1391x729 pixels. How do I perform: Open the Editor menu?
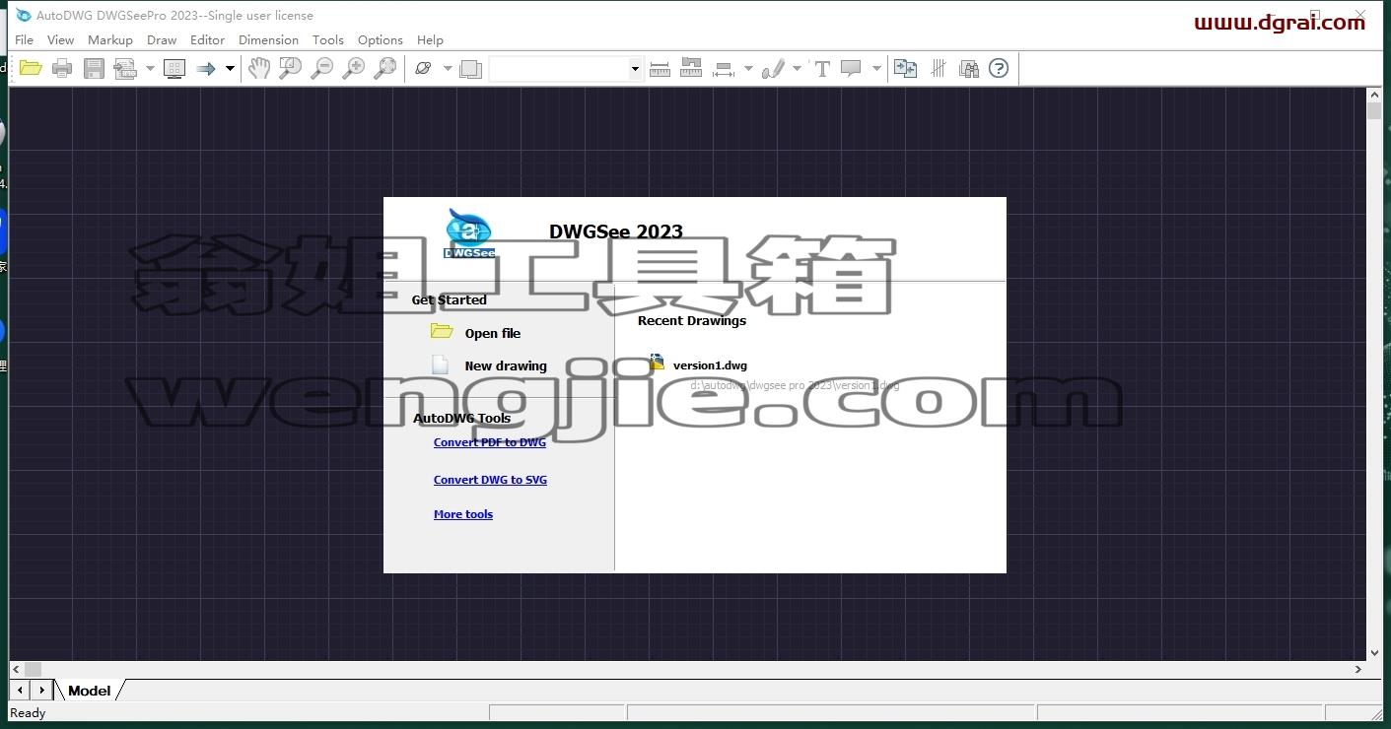207,40
